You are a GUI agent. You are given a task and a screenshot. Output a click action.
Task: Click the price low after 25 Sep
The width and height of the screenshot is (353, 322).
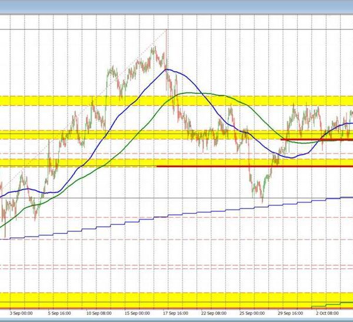[261, 201]
